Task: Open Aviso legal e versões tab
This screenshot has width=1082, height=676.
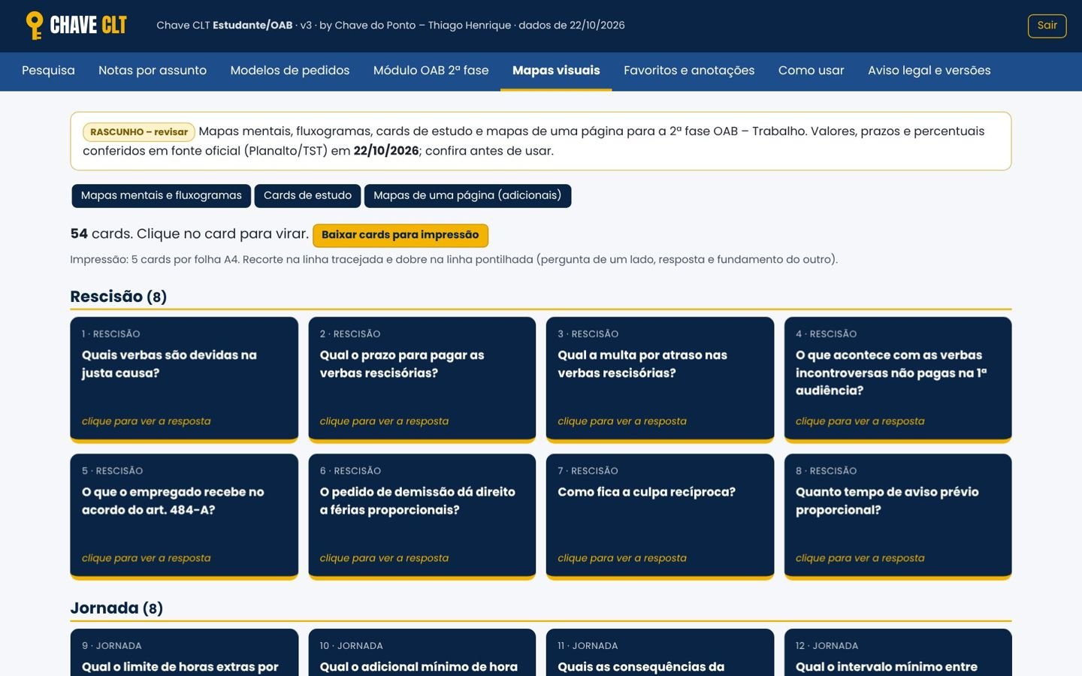Action: point(929,71)
